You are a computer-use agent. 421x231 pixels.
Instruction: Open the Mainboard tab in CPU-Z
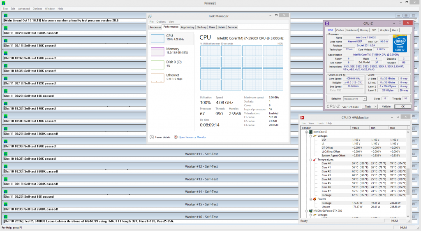(x=352, y=30)
